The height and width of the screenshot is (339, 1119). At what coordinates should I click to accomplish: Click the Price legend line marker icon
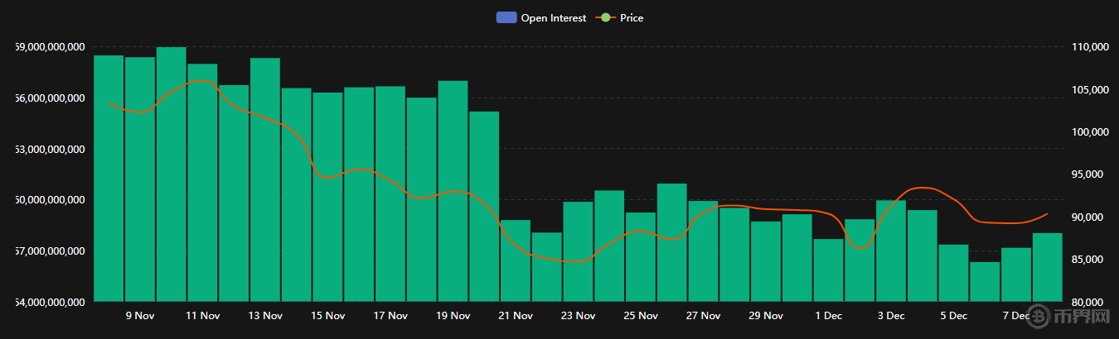pyautogui.click(x=606, y=17)
